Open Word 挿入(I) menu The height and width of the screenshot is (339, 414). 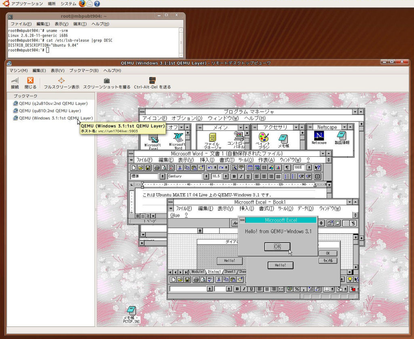[x=207, y=160]
